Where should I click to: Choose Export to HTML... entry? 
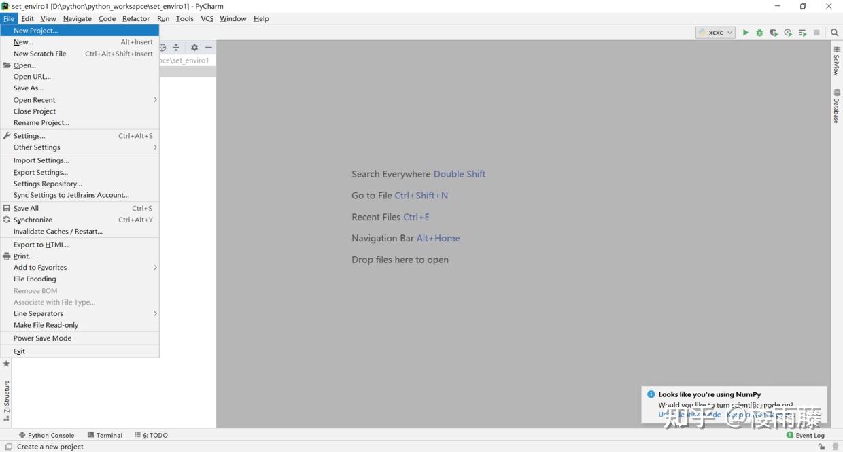[80, 245]
